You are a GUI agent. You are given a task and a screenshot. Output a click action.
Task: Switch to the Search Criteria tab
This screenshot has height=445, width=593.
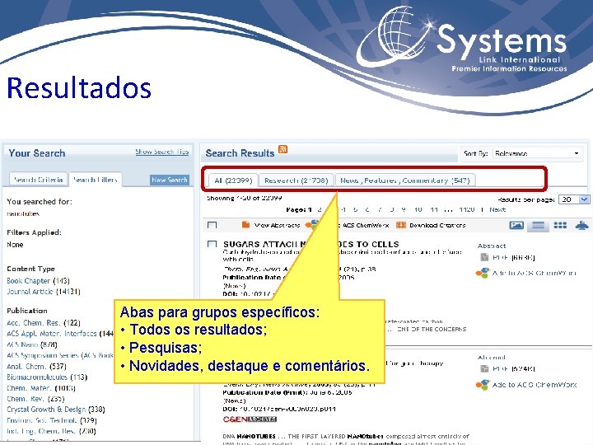[x=38, y=180]
